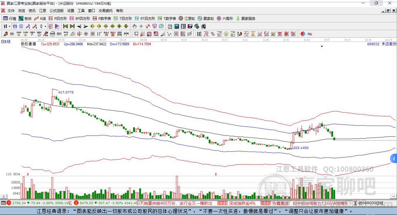397x215 pixels.
Task: Open the 工具 menu
Action: 81,10
